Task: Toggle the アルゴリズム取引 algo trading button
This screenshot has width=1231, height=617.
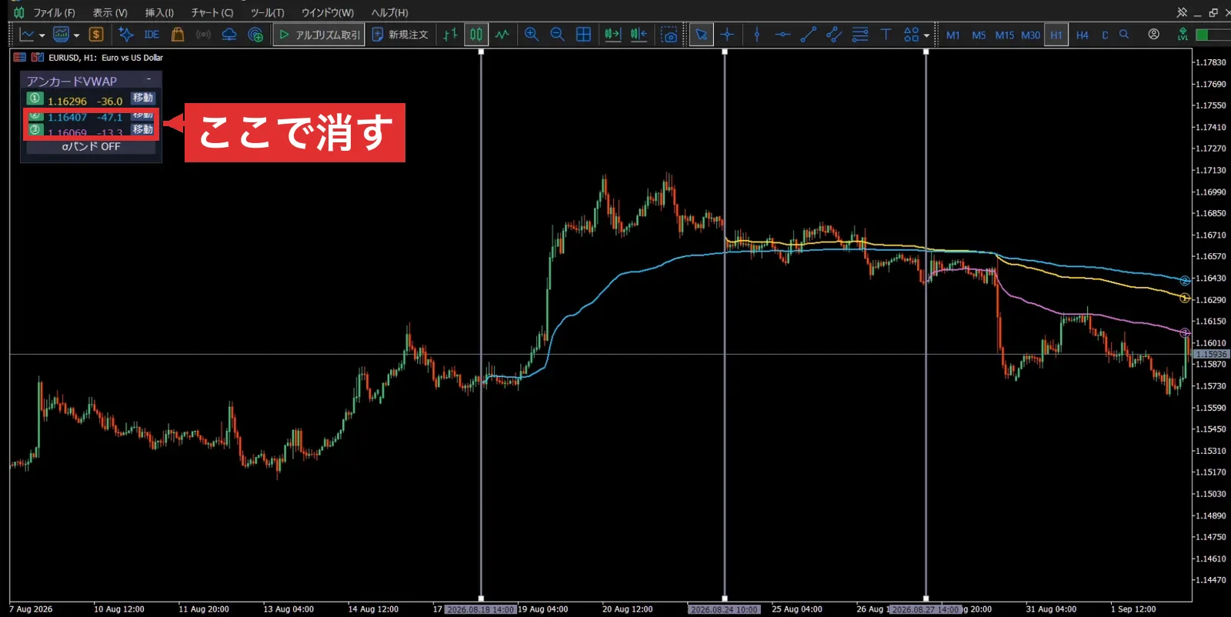Action: (319, 35)
